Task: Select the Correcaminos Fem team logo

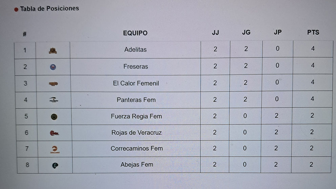Action: (54, 149)
